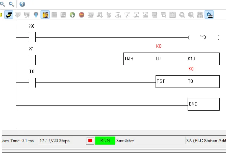Viewport: 226px width, 153px height.
Task: Click the red K0 value above TMR
Action: click(159, 46)
